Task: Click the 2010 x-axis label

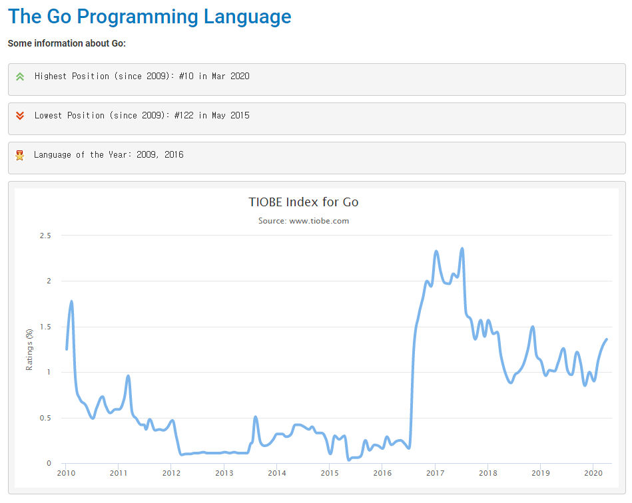Action: click(x=66, y=473)
